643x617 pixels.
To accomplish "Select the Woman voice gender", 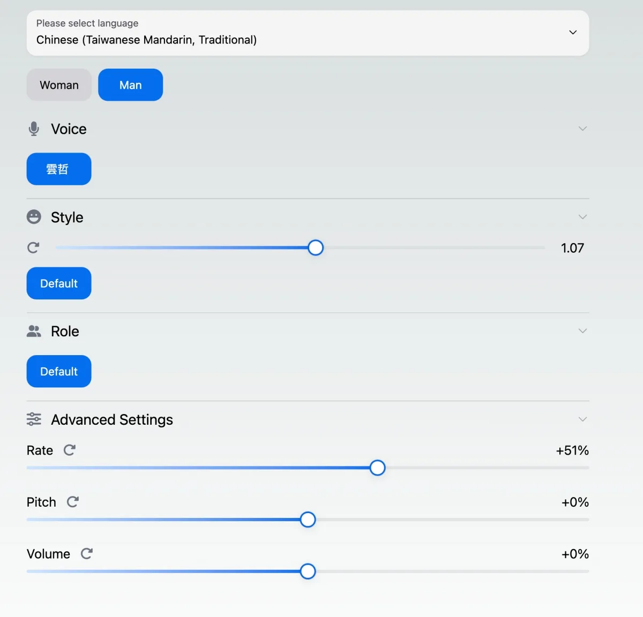I will point(59,85).
